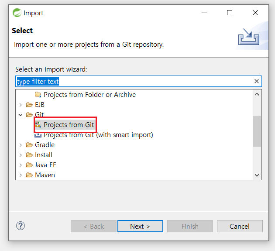Select the EJB tree row label
Screen dimensions: 275x251
(x=40, y=105)
